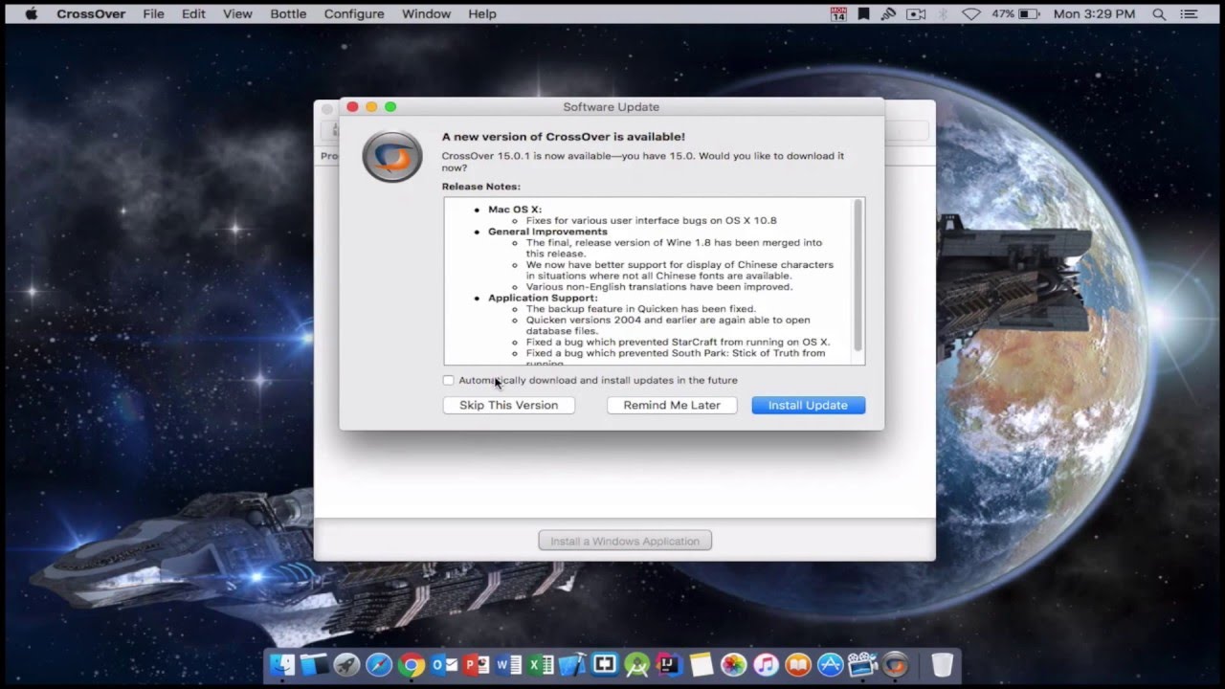Click the CrossOver logo in update dialog
The image size is (1225, 689).
pyautogui.click(x=392, y=156)
